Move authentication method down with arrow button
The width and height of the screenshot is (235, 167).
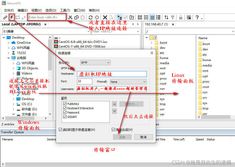pos(114,111)
